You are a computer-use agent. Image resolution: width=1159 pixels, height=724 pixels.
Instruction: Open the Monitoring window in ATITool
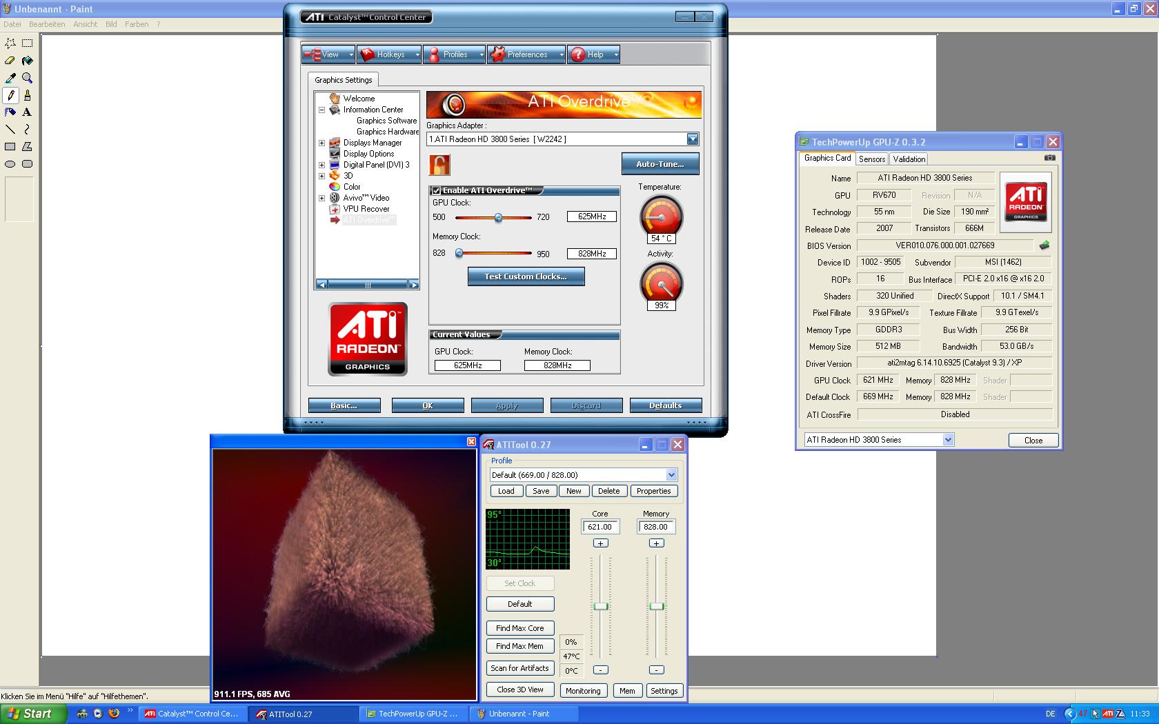[583, 691]
